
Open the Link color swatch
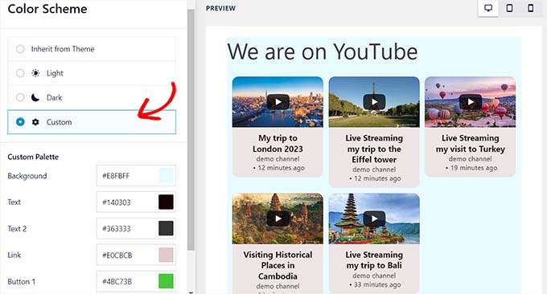pyautogui.click(x=166, y=255)
